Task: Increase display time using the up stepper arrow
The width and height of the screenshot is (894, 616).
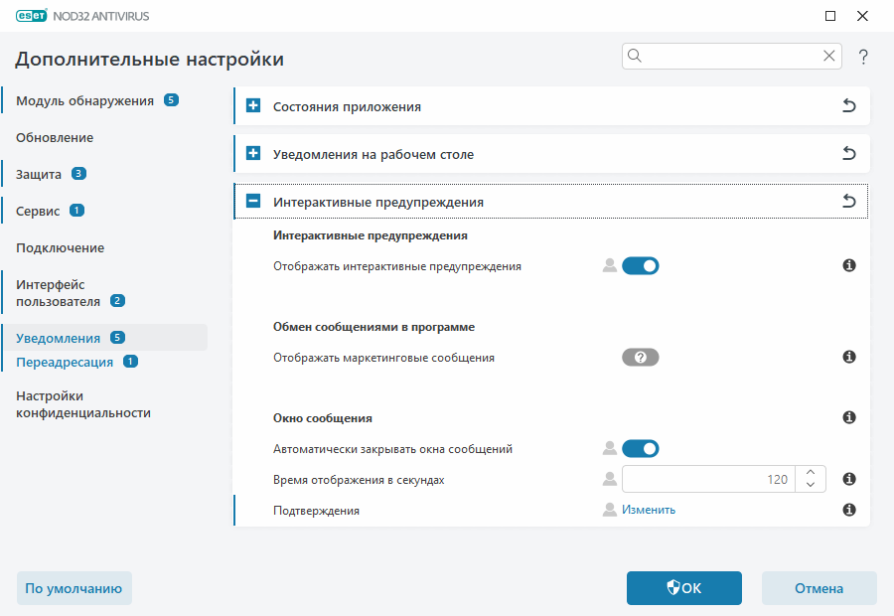Action: [811, 473]
